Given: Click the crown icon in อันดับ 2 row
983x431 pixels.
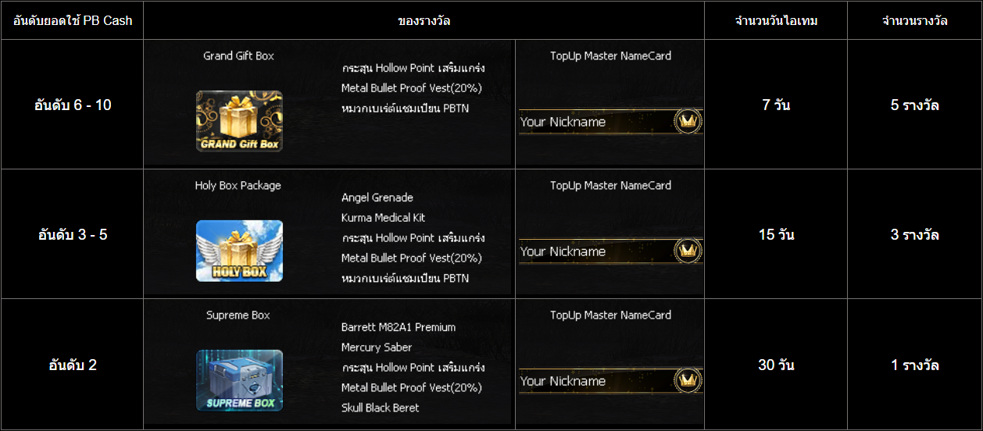Looking at the screenshot, I should coord(688,380).
